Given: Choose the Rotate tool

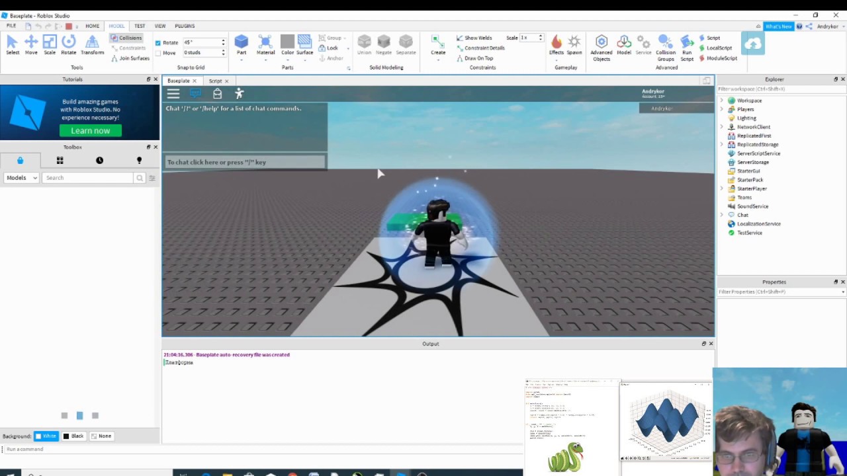Looking at the screenshot, I should tap(69, 45).
